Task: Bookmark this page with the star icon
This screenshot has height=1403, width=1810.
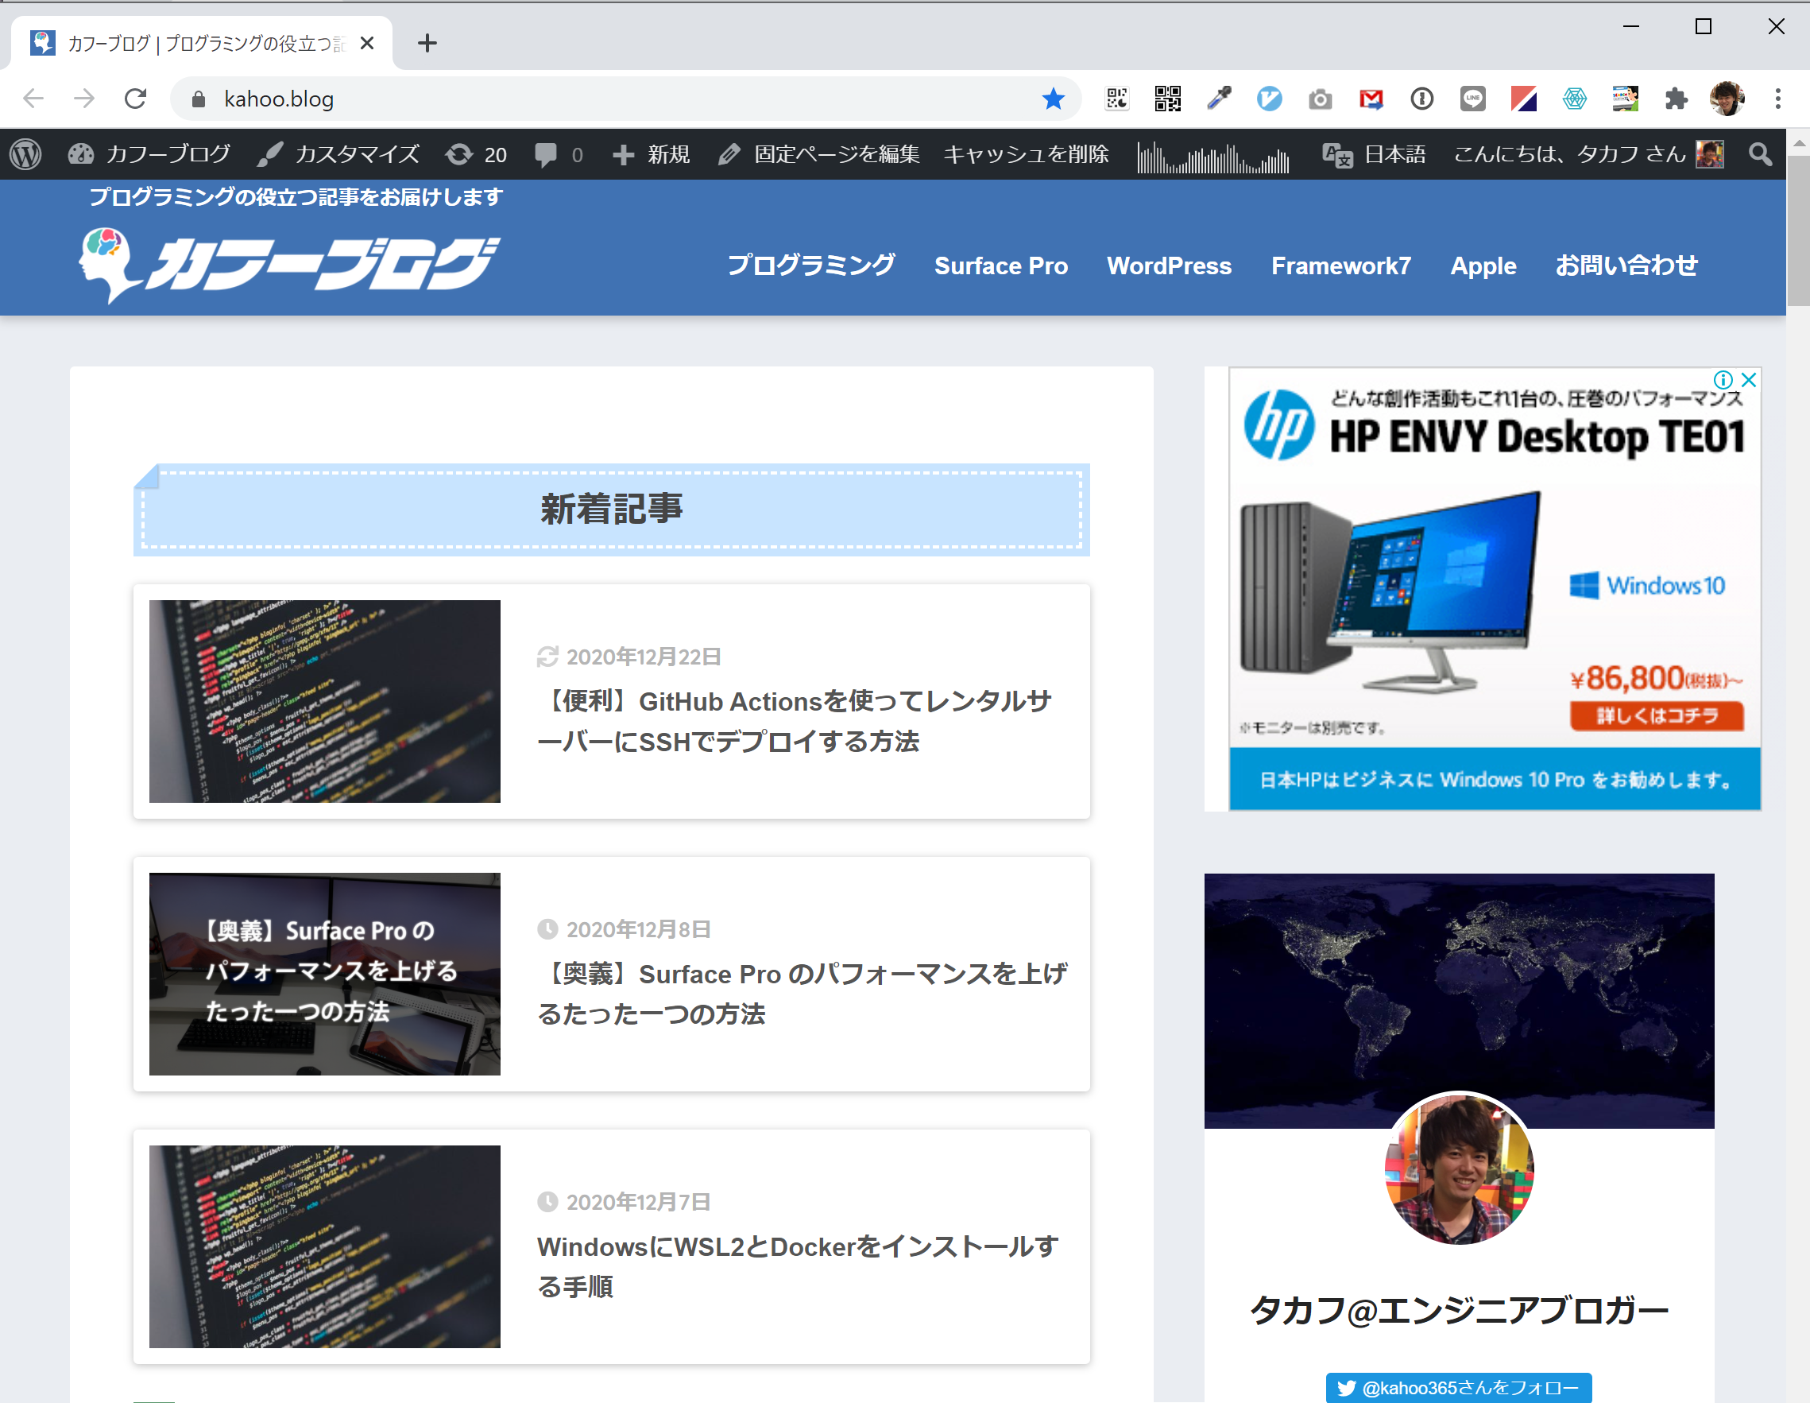Action: coord(1053,98)
